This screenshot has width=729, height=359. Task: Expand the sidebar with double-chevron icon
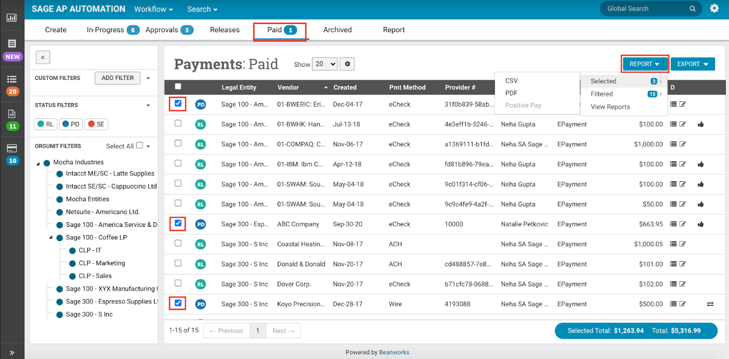12,353
